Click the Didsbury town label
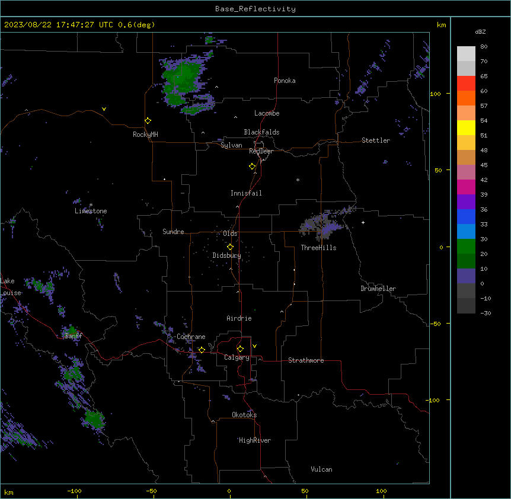 pos(227,255)
